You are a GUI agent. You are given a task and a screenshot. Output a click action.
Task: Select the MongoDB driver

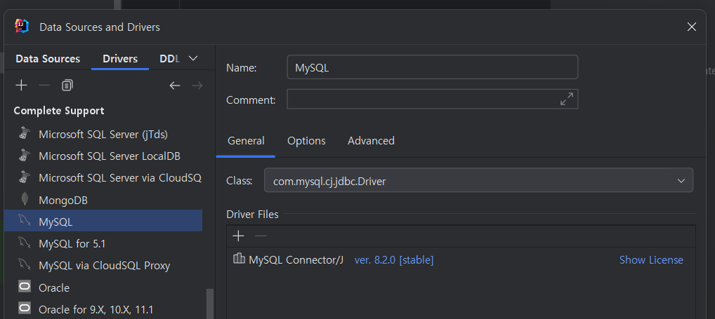(103, 200)
